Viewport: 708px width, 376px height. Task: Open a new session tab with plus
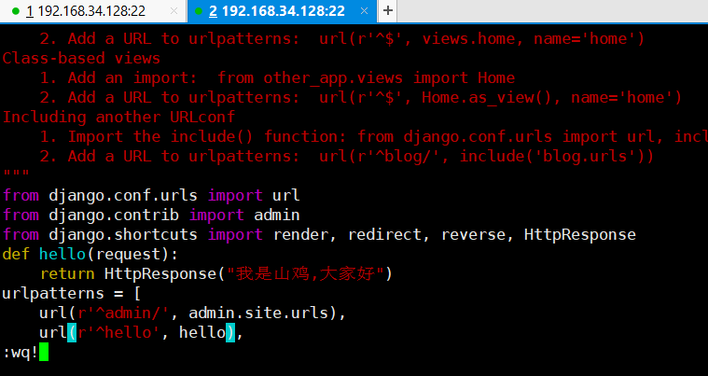[387, 11]
